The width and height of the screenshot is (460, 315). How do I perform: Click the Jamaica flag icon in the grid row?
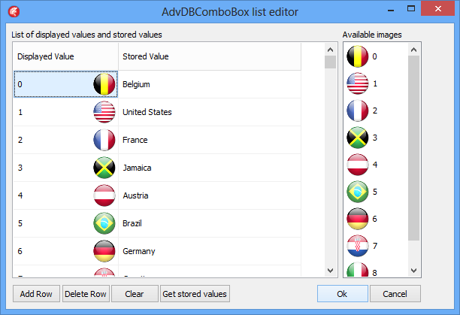[104, 168]
